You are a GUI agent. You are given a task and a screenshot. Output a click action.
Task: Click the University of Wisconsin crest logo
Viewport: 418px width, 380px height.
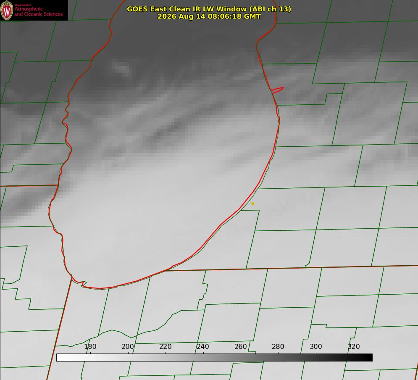tap(7, 10)
